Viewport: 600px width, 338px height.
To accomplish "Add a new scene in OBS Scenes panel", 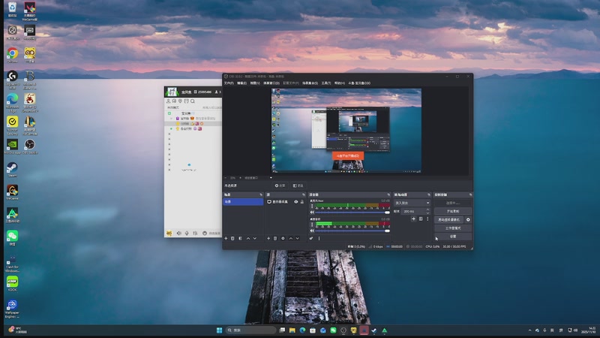I will point(226,238).
